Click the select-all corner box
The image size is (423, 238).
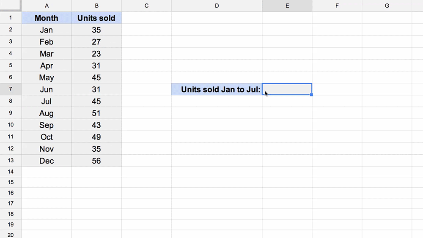11,5
